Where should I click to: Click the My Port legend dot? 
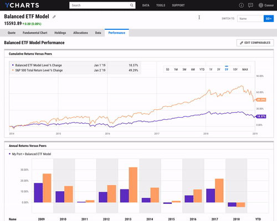9,154
